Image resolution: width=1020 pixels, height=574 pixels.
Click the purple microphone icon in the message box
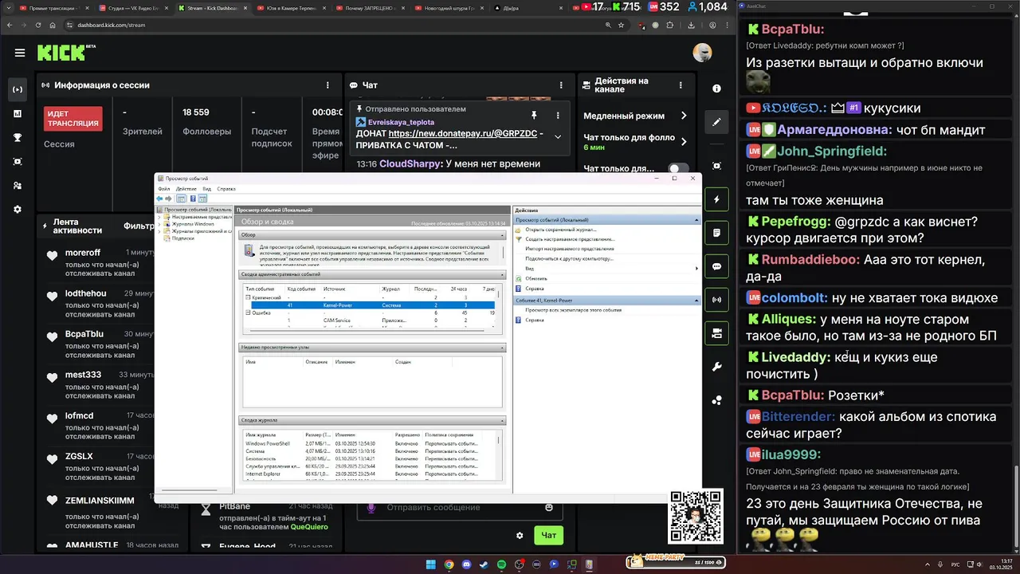371,507
